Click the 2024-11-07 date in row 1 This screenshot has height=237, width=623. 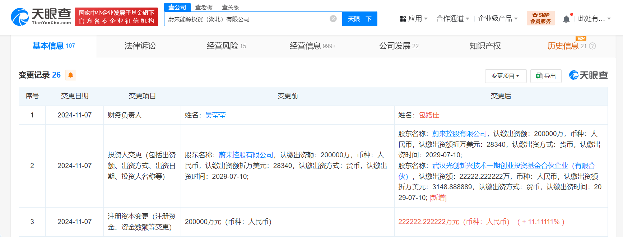tap(75, 115)
